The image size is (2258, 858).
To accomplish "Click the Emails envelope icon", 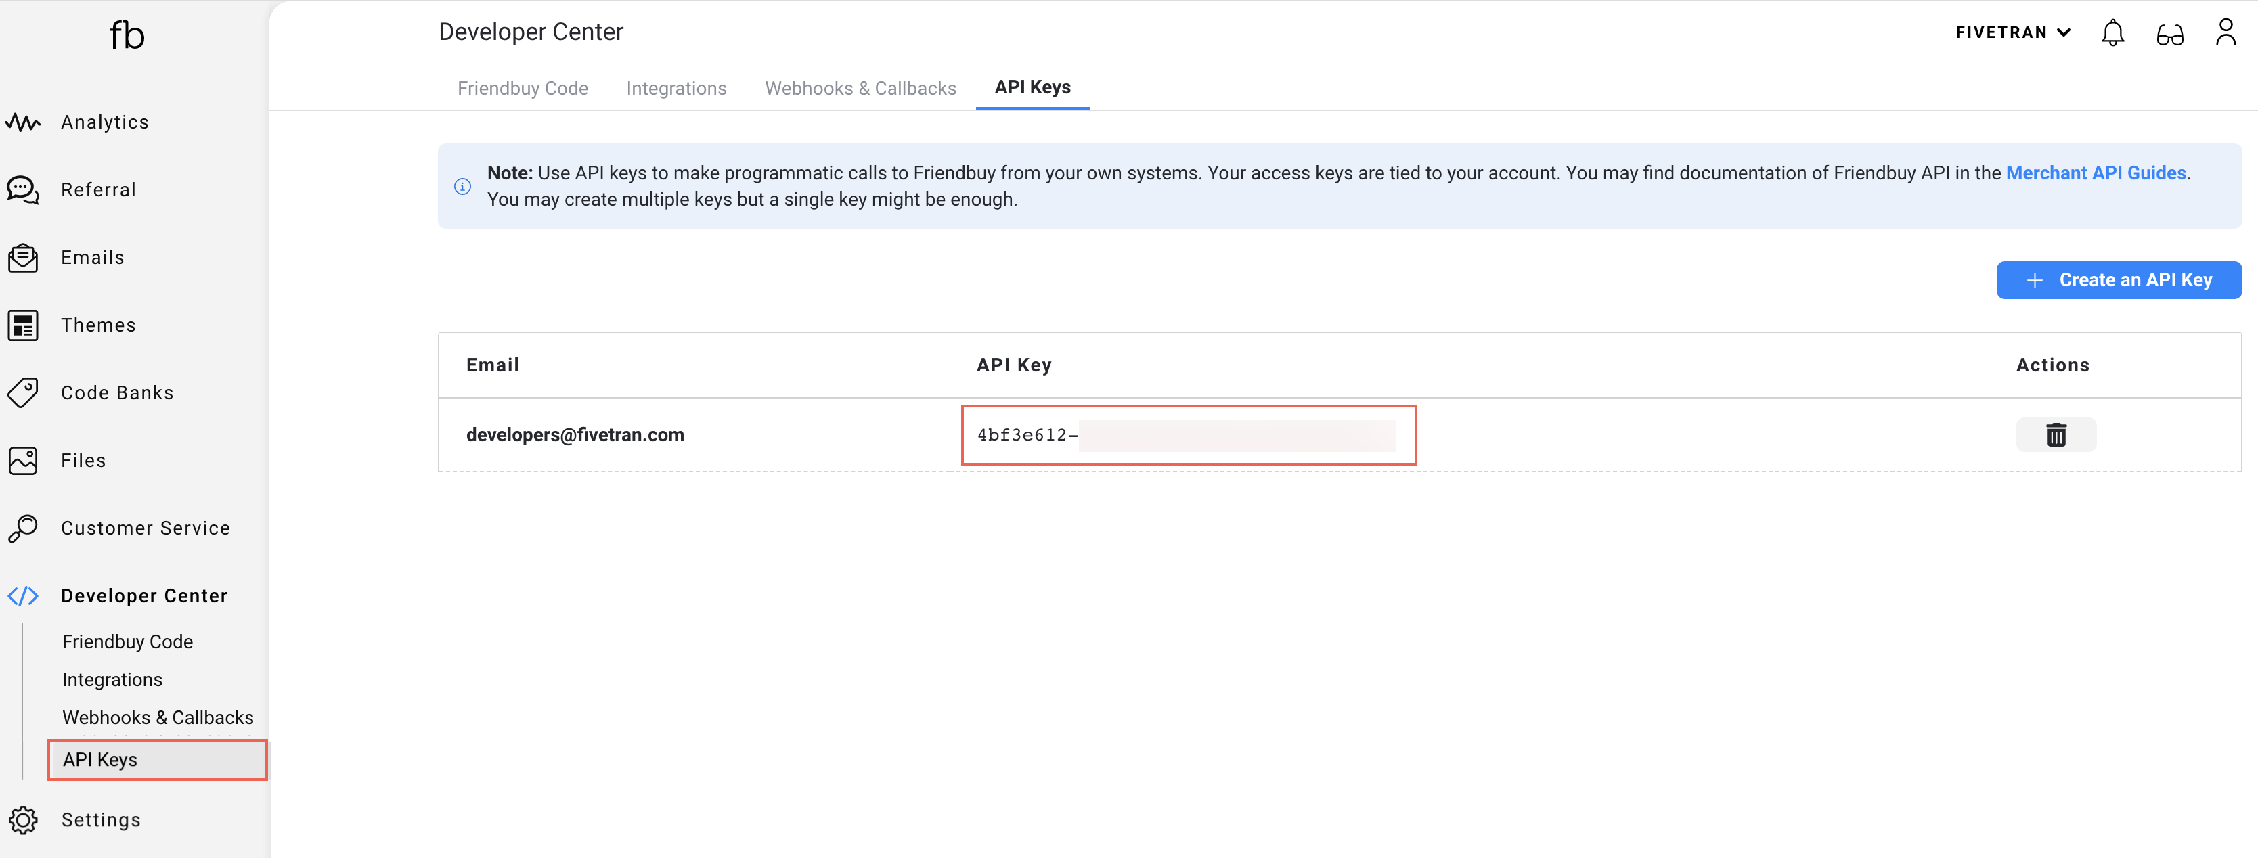I will (x=23, y=258).
